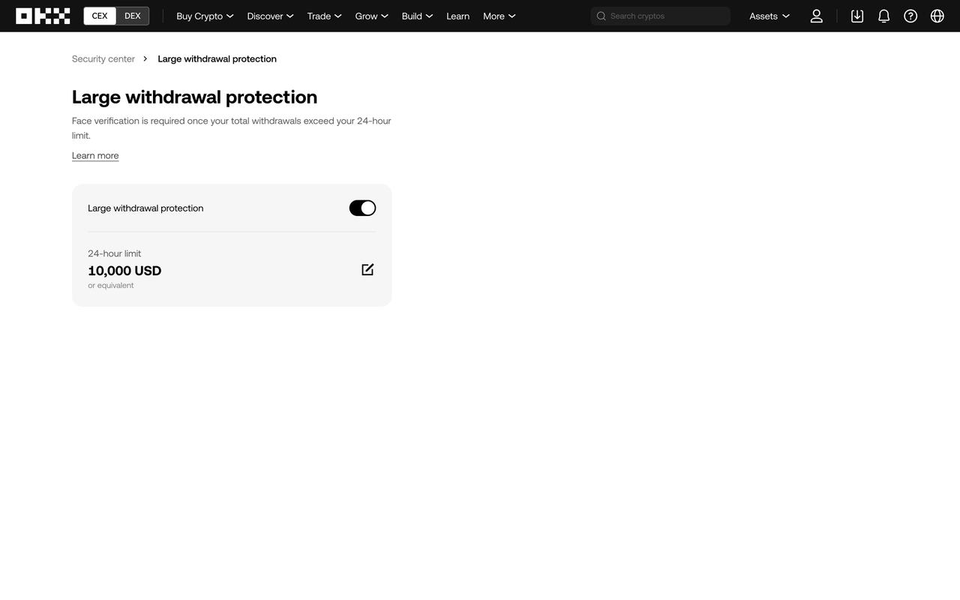Edit the 24-hour limit with the pencil icon
This screenshot has width=960, height=600.
(x=367, y=269)
